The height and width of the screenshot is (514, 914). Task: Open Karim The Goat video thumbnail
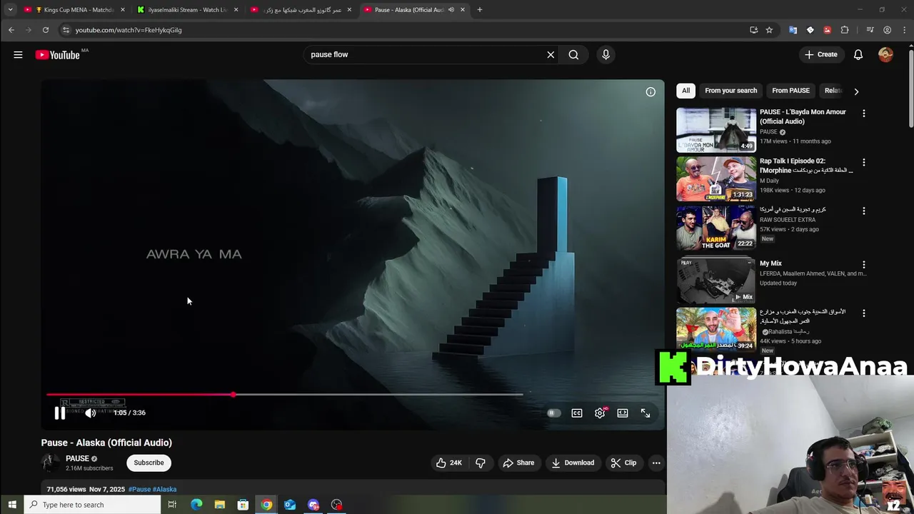pyautogui.click(x=715, y=228)
